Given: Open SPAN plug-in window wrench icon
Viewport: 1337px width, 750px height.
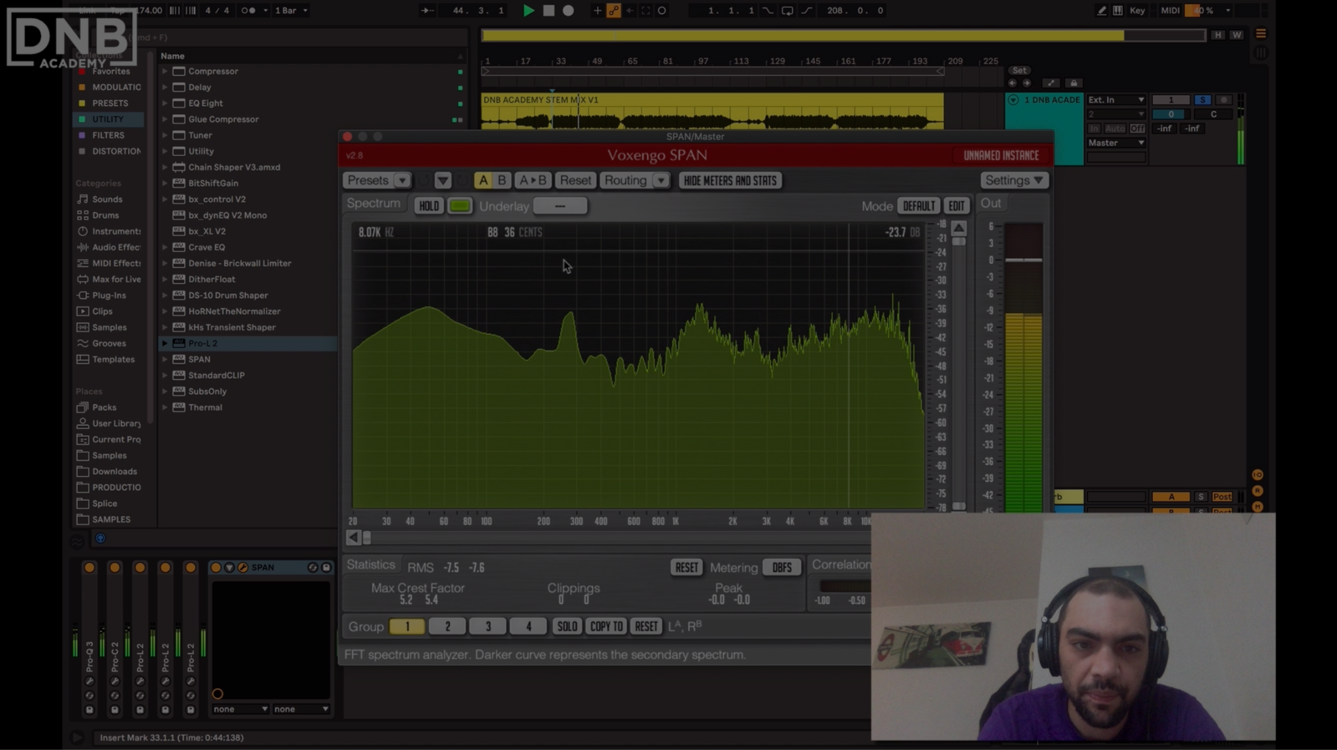Looking at the screenshot, I should point(243,568).
